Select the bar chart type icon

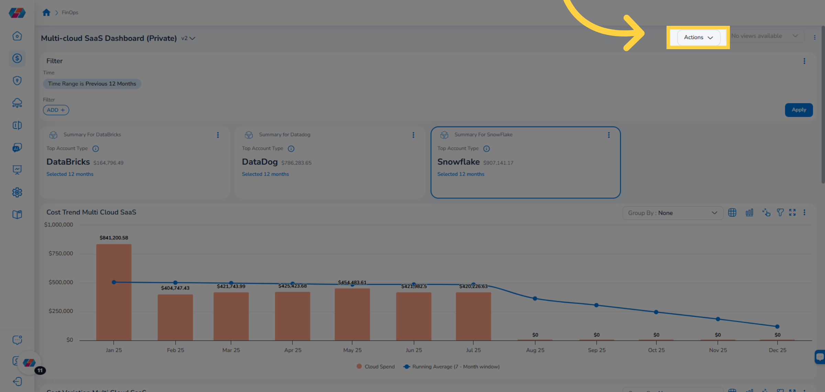749,213
